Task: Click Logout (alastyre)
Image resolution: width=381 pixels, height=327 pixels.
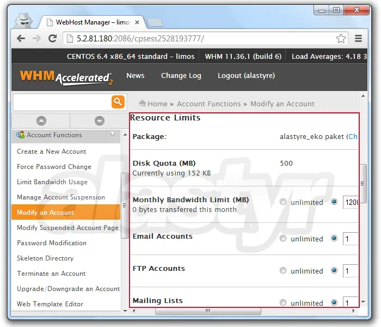Action: point(246,76)
